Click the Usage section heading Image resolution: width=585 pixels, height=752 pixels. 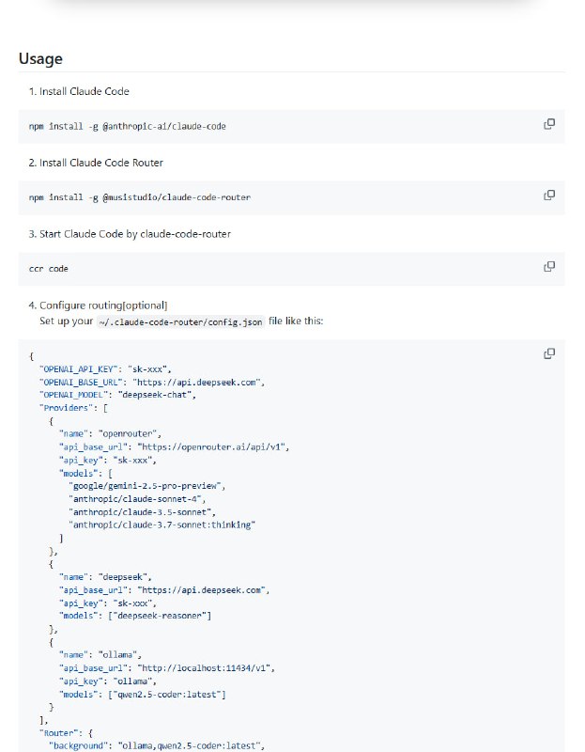(39, 58)
